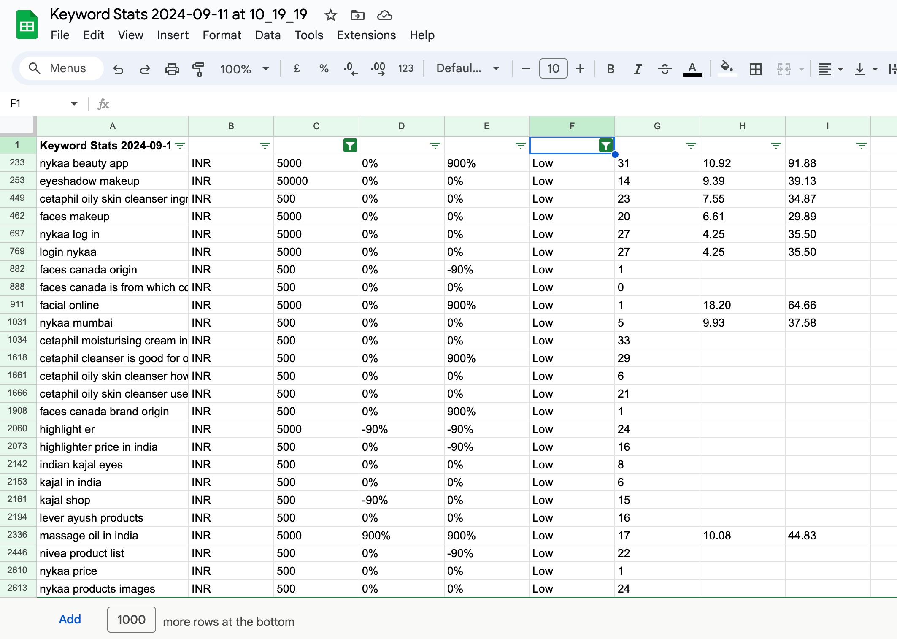This screenshot has height=639, width=897.
Task: Open column E filter button
Action: coord(520,146)
